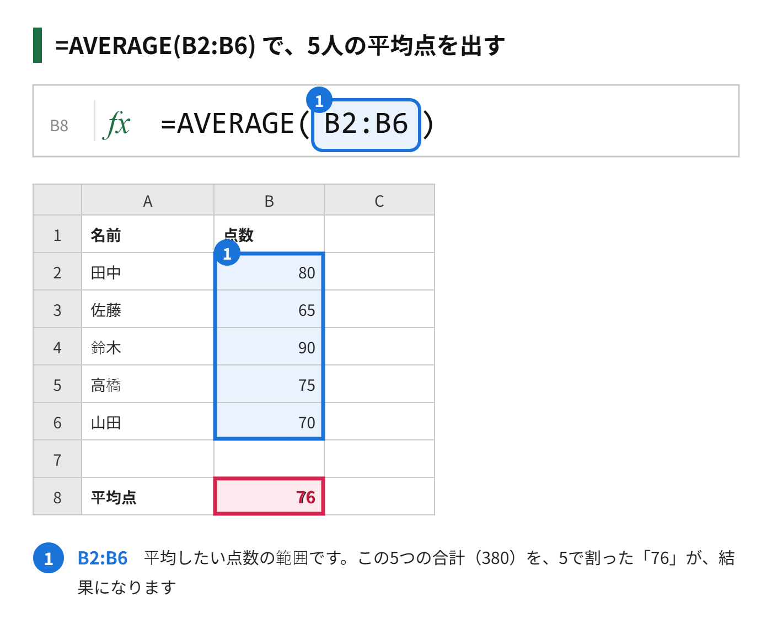772x635 pixels.
Task: Click the blue B2:B6 label in the explanation
Action: [103, 558]
